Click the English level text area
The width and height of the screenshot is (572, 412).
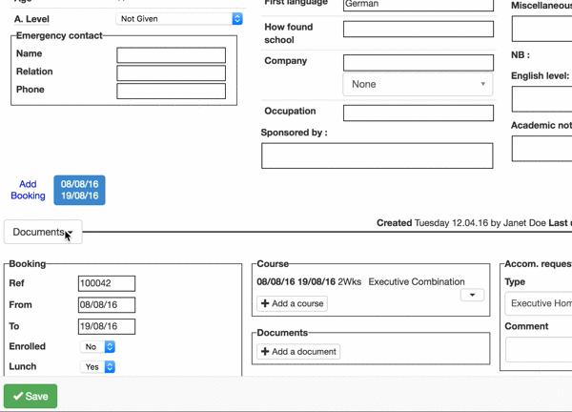[542, 99]
